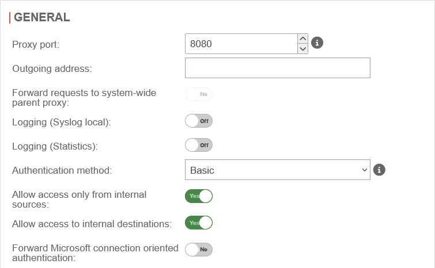Open Authentication method dropdown
Image resolution: width=435 pixels, height=268 pixels.
(x=277, y=170)
